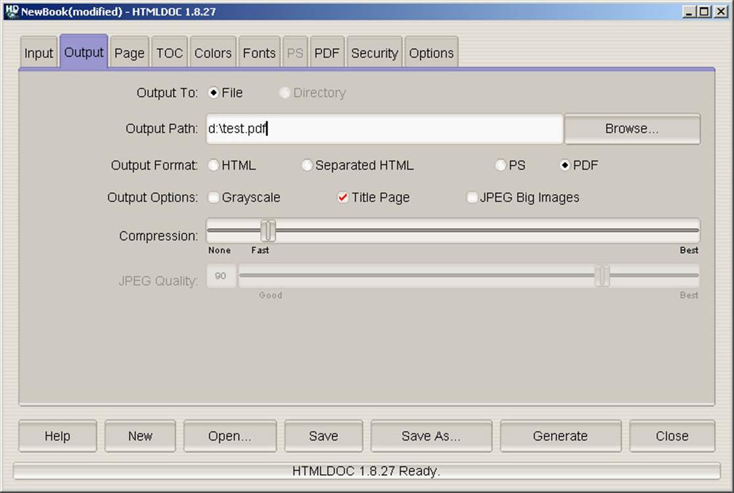This screenshot has width=734, height=493.
Task: Click Browse to choose output path
Action: pos(632,129)
